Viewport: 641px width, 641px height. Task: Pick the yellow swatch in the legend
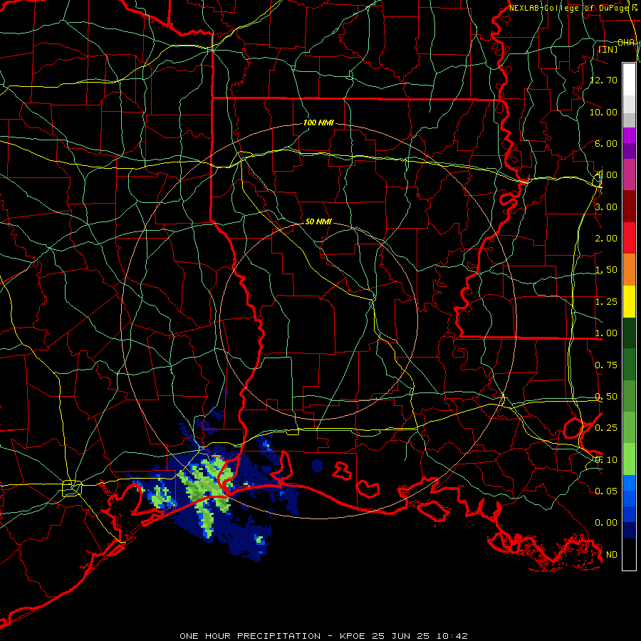629,301
